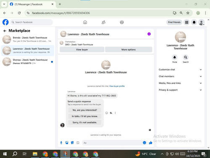Search in conversation with the magnifier icon

(x=186, y=57)
